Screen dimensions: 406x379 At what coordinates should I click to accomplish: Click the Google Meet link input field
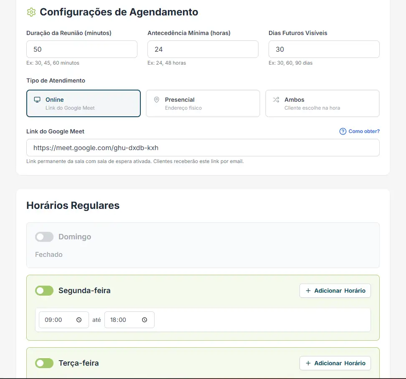click(203, 147)
